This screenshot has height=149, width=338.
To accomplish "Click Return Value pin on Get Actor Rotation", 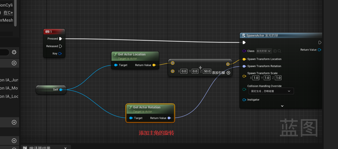I will pos(169,118).
